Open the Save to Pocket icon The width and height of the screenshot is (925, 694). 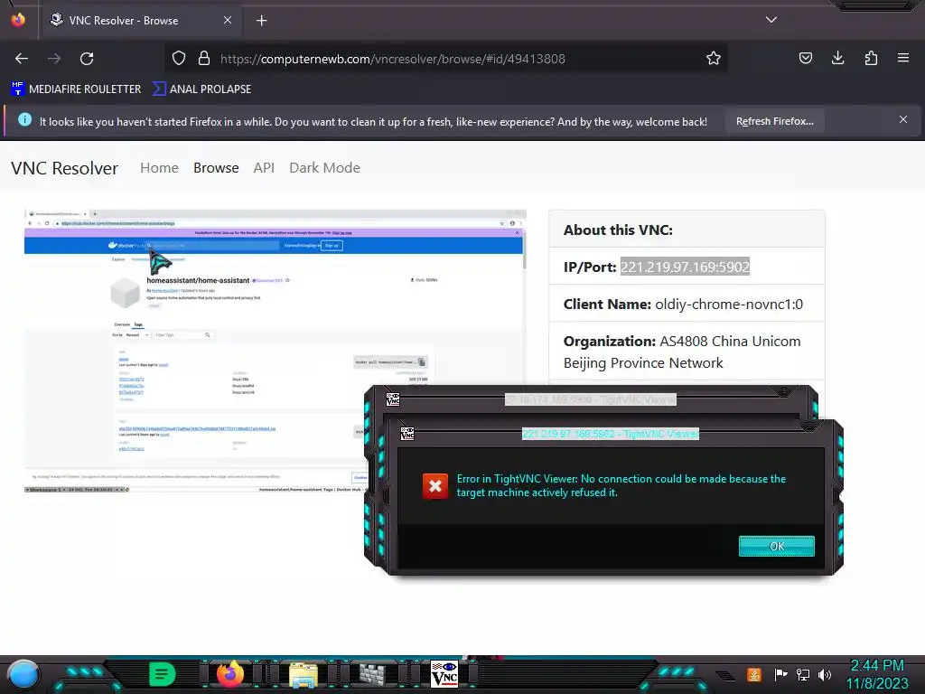pyautogui.click(x=805, y=59)
